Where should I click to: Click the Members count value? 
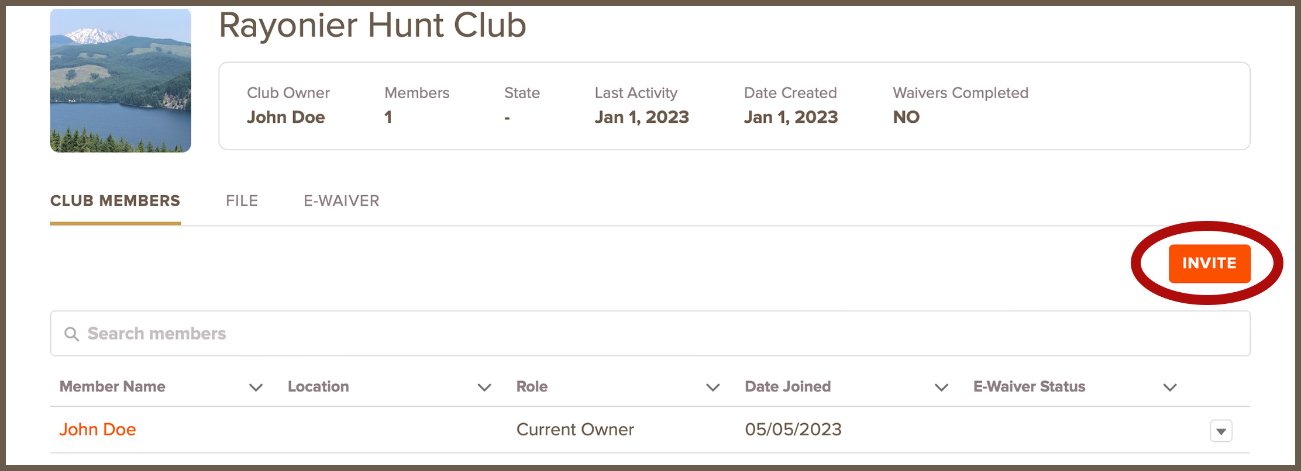(x=388, y=117)
